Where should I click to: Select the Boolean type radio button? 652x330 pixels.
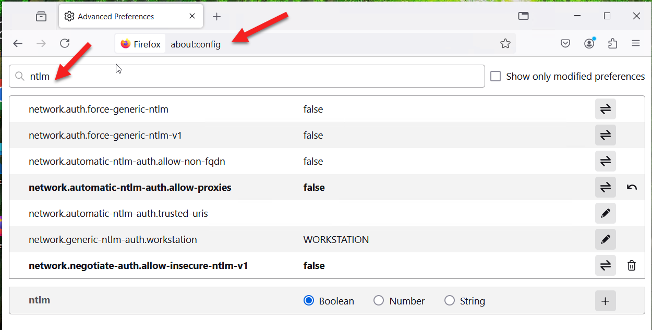click(x=309, y=301)
